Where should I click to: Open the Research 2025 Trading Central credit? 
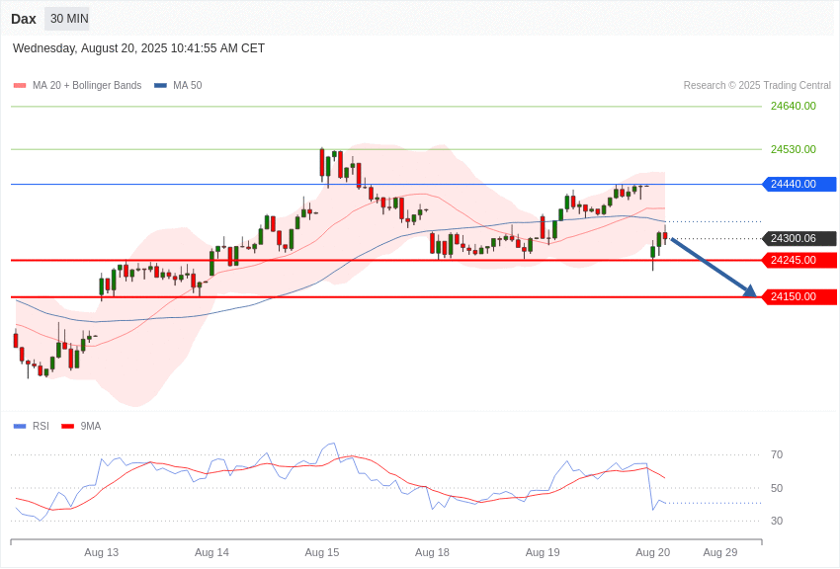point(757,86)
